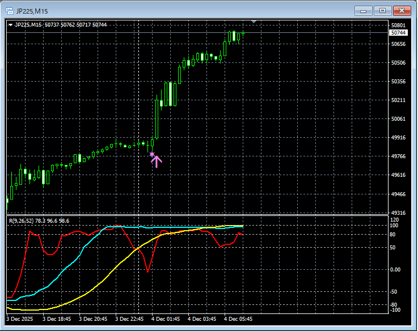Click the pink up-arrow signal on the chart
This screenshot has width=418, height=331.
pos(157,162)
